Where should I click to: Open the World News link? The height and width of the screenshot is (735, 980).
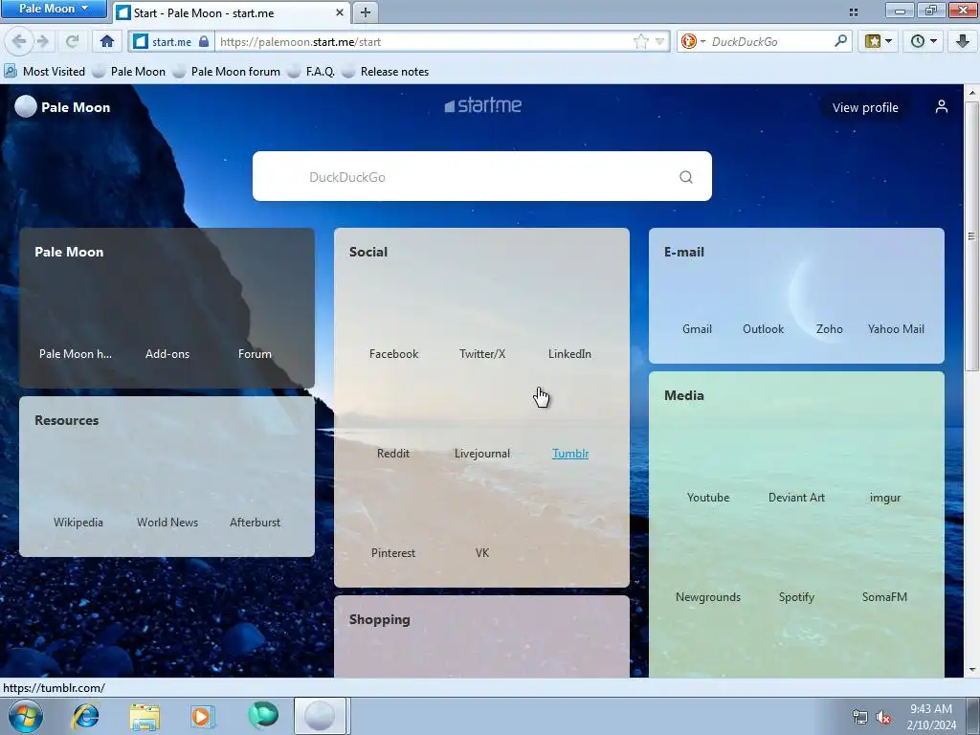pos(167,522)
